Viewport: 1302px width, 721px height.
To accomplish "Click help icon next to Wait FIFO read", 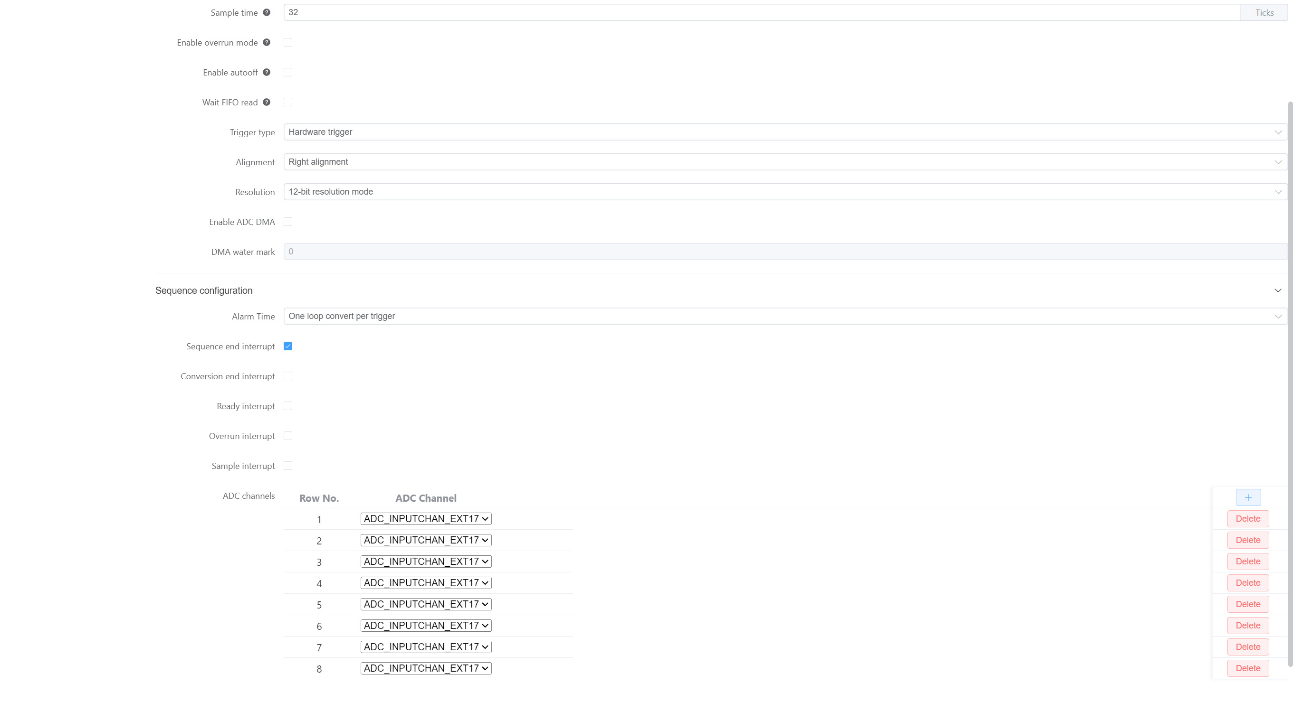I will pos(267,102).
